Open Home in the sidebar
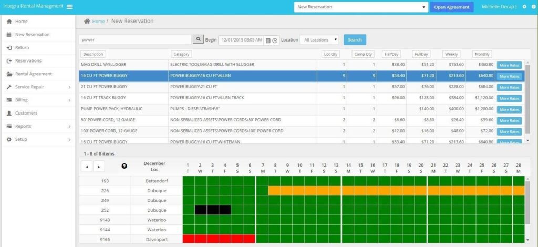The width and height of the screenshot is (538, 247). point(21,21)
